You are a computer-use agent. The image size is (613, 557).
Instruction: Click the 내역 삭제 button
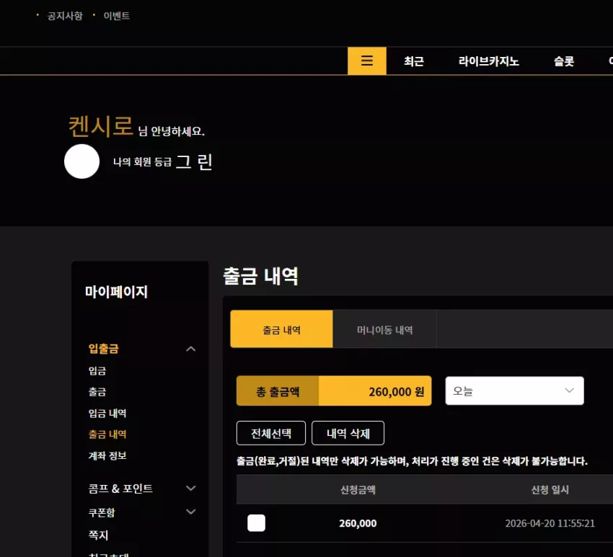pyautogui.click(x=348, y=433)
